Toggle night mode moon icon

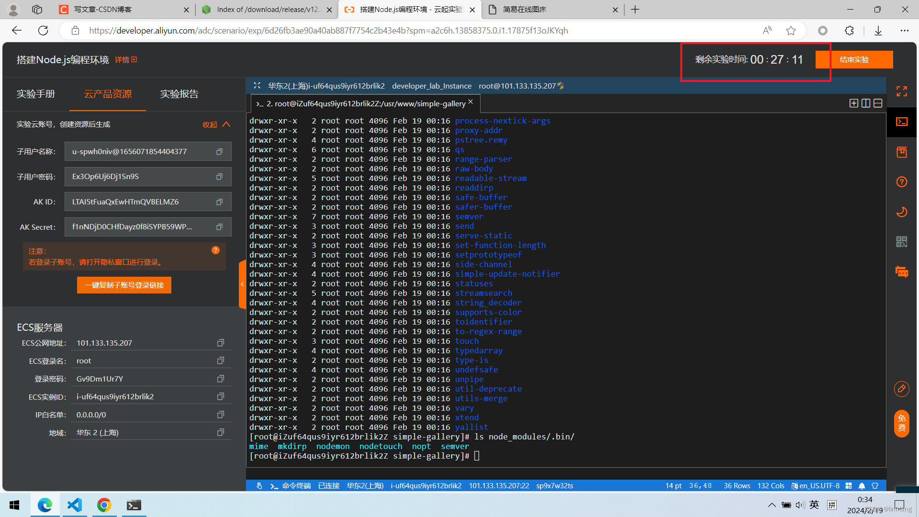[902, 212]
